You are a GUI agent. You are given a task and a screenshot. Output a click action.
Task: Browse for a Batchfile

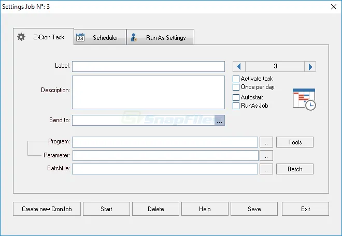pyautogui.click(x=266, y=169)
